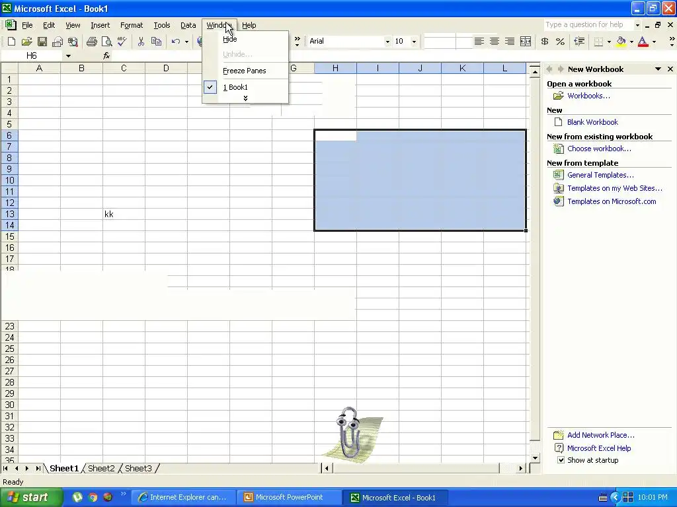Viewport: 677px width, 507px height.
Task: Open the Font Color dropdown arrow
Action: click(654, 42)
